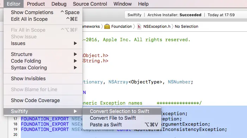Open the Window menu in menu bar

click(x=123, y=4)
